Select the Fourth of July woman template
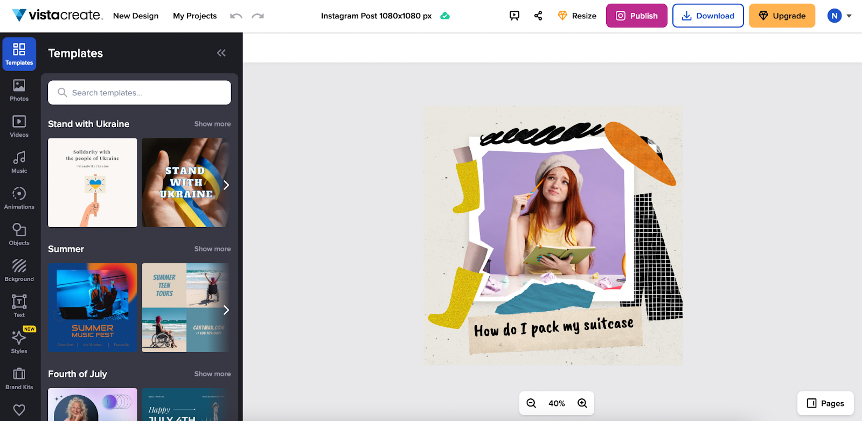The image size is (862, 421). pyautogui.click(x=93, y=404)
